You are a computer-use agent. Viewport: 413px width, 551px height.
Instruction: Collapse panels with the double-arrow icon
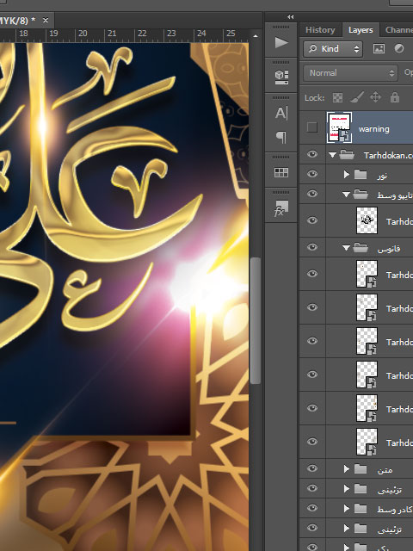(x=291, y=16)
